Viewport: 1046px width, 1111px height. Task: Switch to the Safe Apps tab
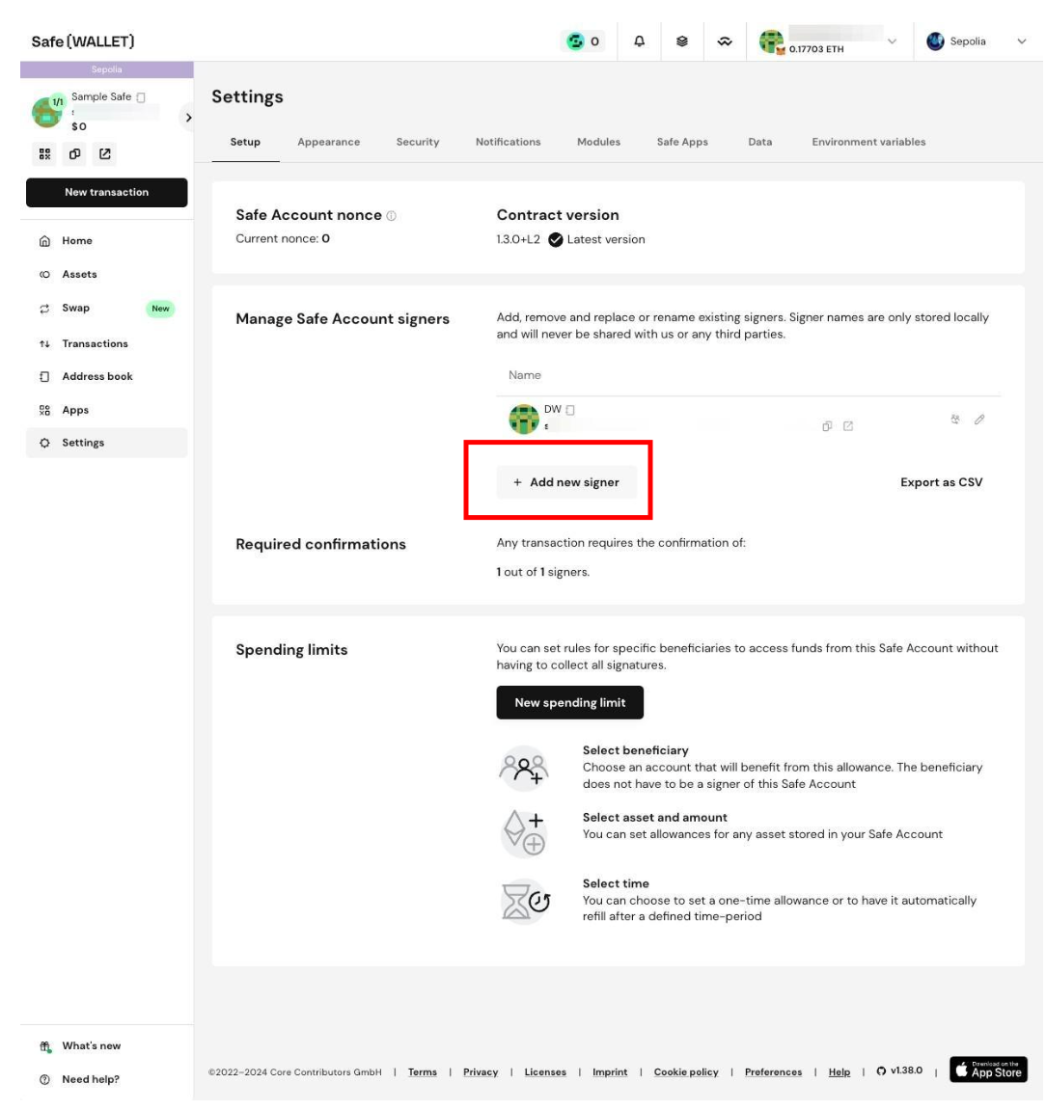coord(682,142)
